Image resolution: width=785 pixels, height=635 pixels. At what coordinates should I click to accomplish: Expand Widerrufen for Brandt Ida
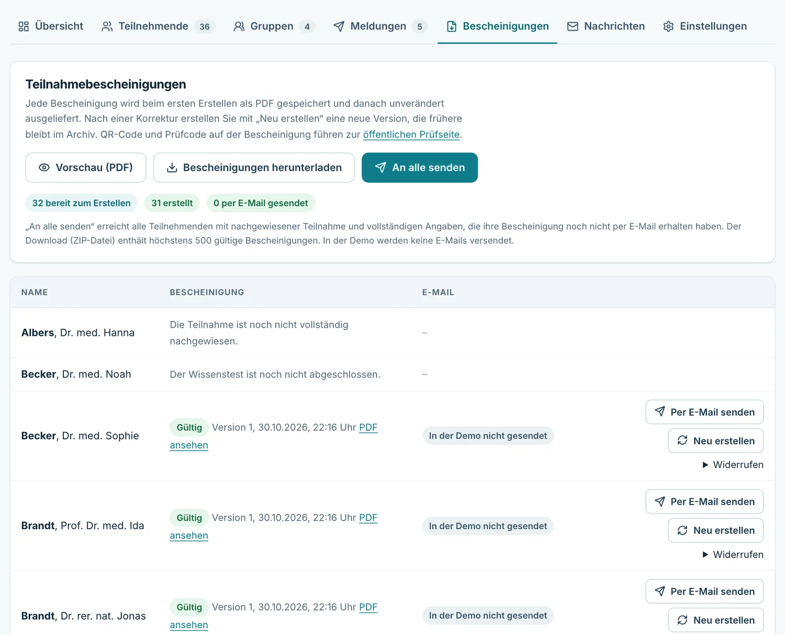point(733,554)
